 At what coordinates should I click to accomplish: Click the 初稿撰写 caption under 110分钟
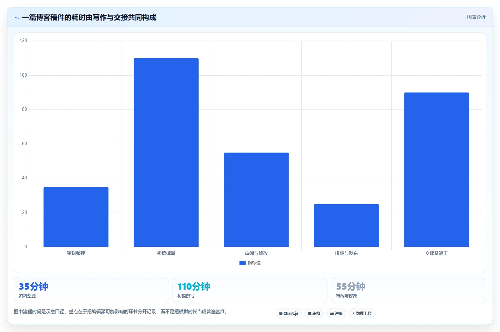tap(186, 296)
